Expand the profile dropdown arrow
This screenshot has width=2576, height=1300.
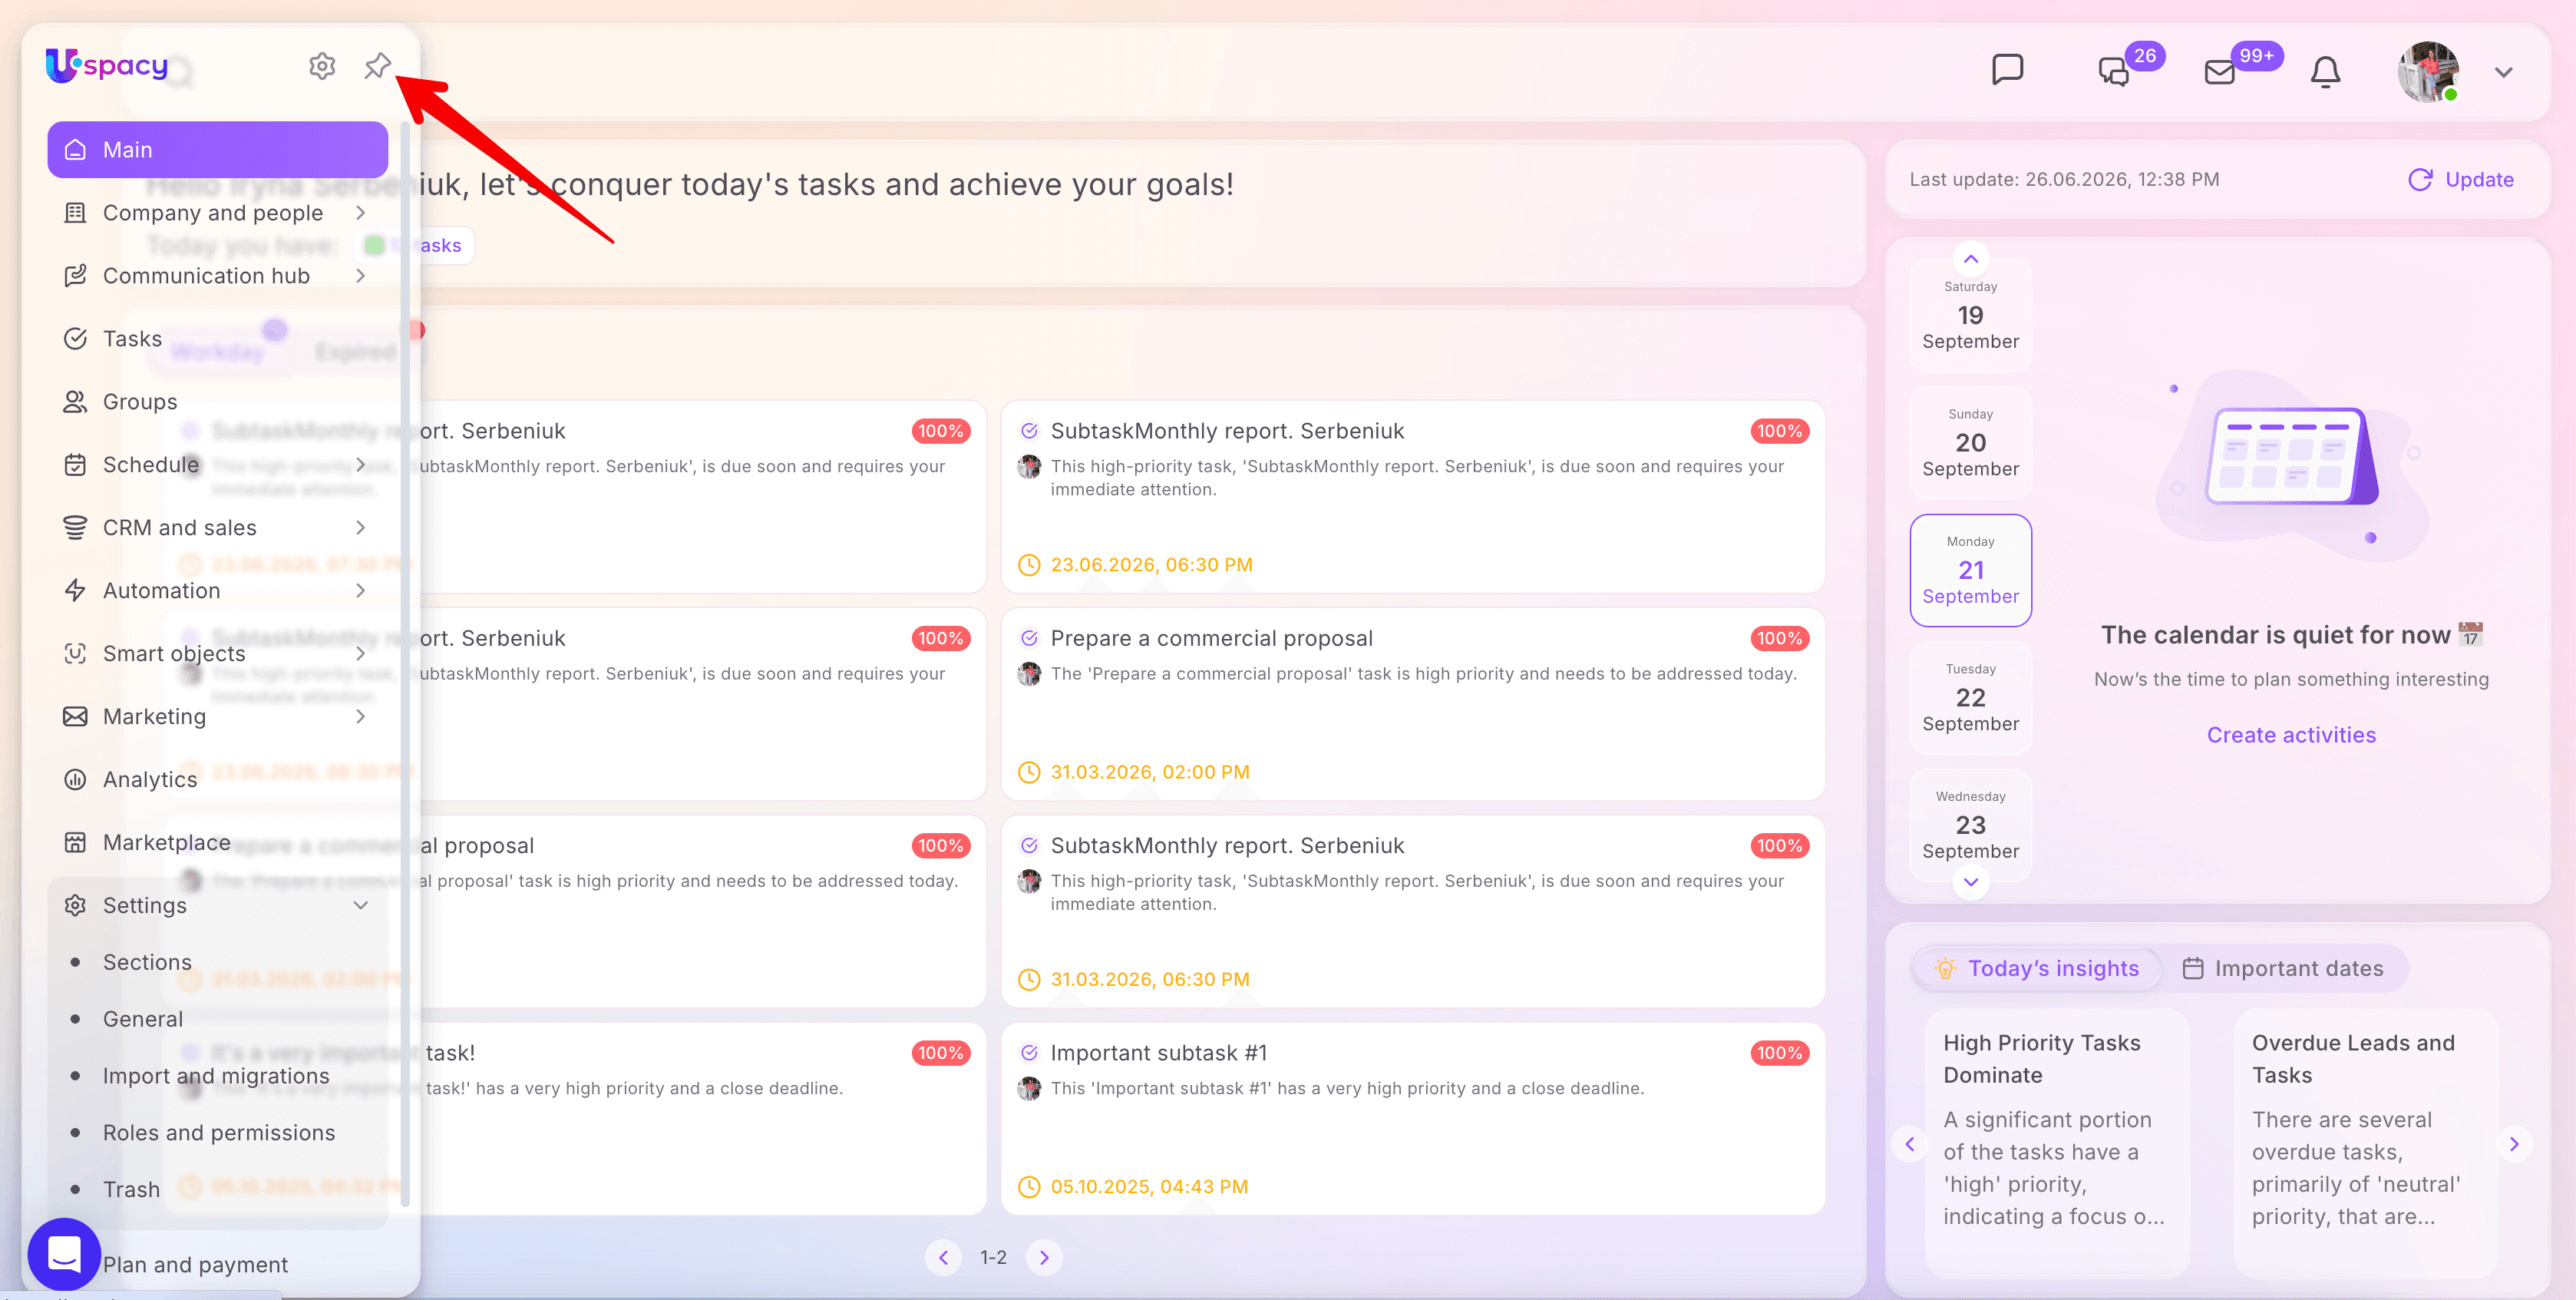point(2503,72)
